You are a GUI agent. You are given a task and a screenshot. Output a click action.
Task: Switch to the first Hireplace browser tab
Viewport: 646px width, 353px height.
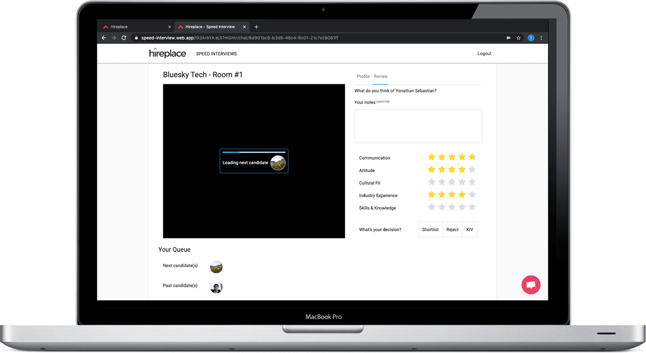pos(134,27)
